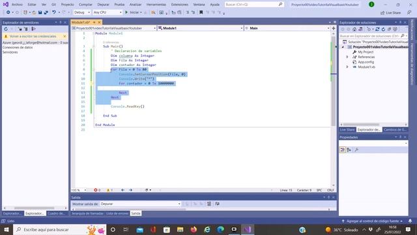Click the Live Share button

pyautogui.click(x=390, y=12)
